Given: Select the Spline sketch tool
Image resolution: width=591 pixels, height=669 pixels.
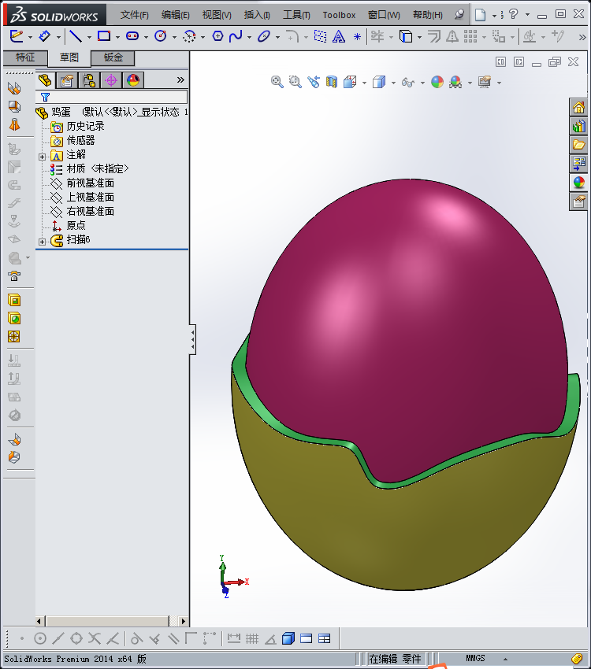Looking at the screenshot, I should [x=236, y=36].
